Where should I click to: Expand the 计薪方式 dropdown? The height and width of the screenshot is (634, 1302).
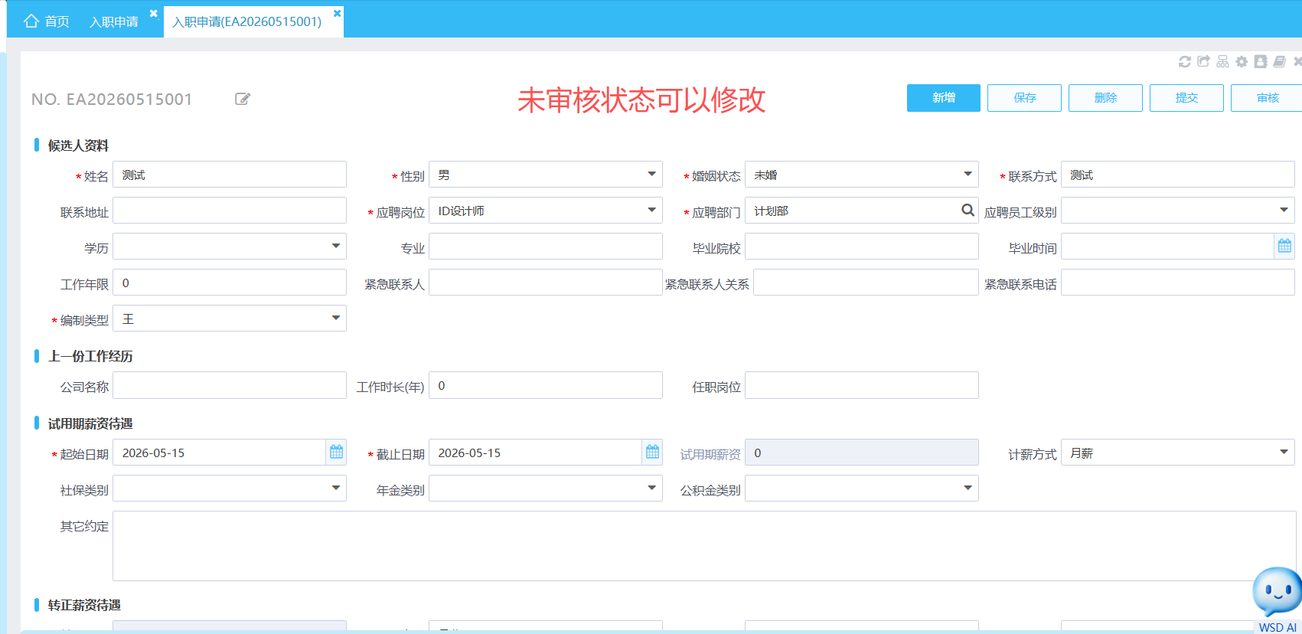(1284, 452)
